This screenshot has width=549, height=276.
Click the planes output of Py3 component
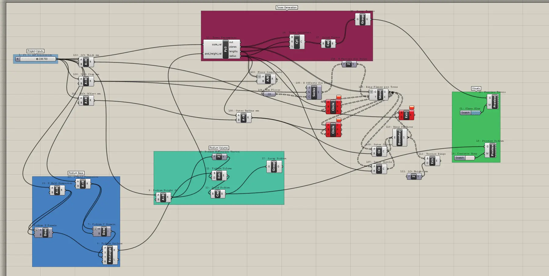(233, 47)
